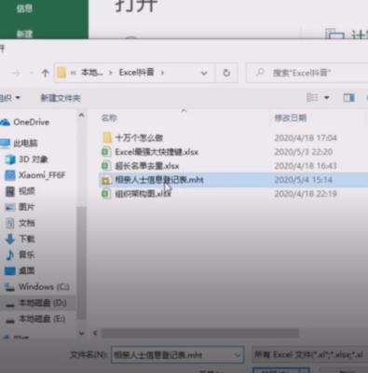
Task: Click the search magnifier icon
Action: (x=260, y=73)
